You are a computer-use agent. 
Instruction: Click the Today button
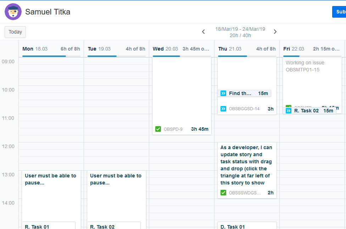15,32
